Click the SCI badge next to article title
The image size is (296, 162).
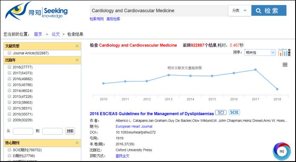pos(221,113)
